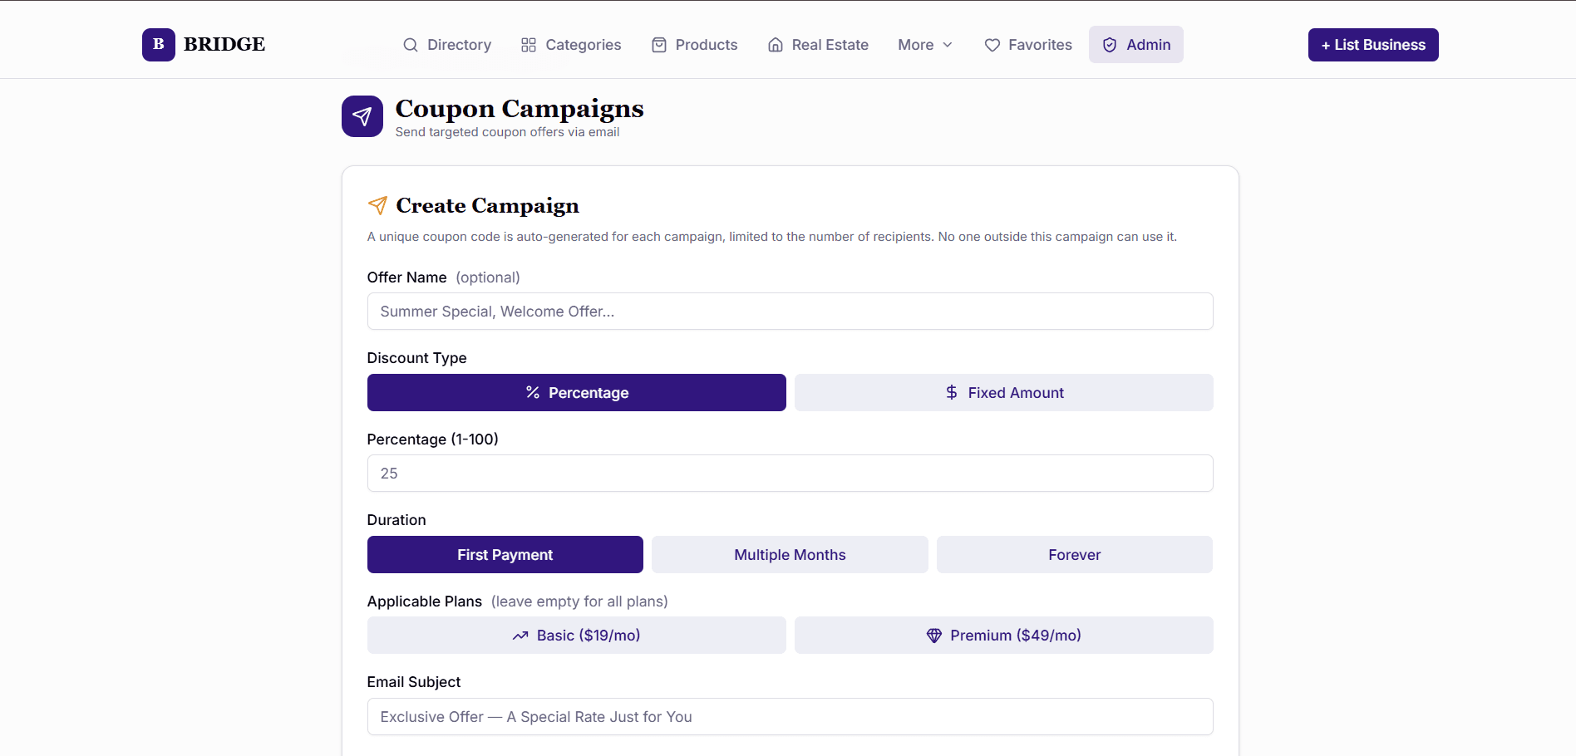Go to Products in navigation
This screenshot has width=1576, height=756.
[695, 45]
